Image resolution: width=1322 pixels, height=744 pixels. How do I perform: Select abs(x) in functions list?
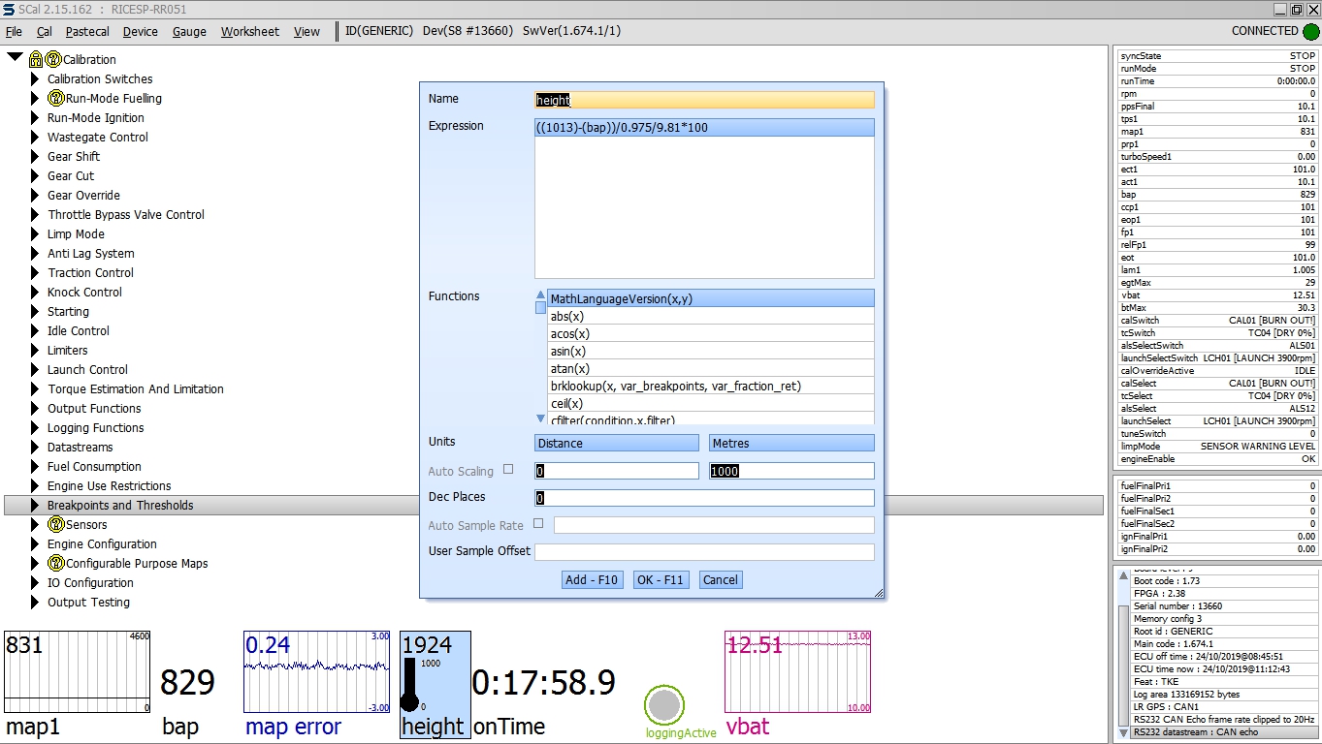(x=711, y=316)
